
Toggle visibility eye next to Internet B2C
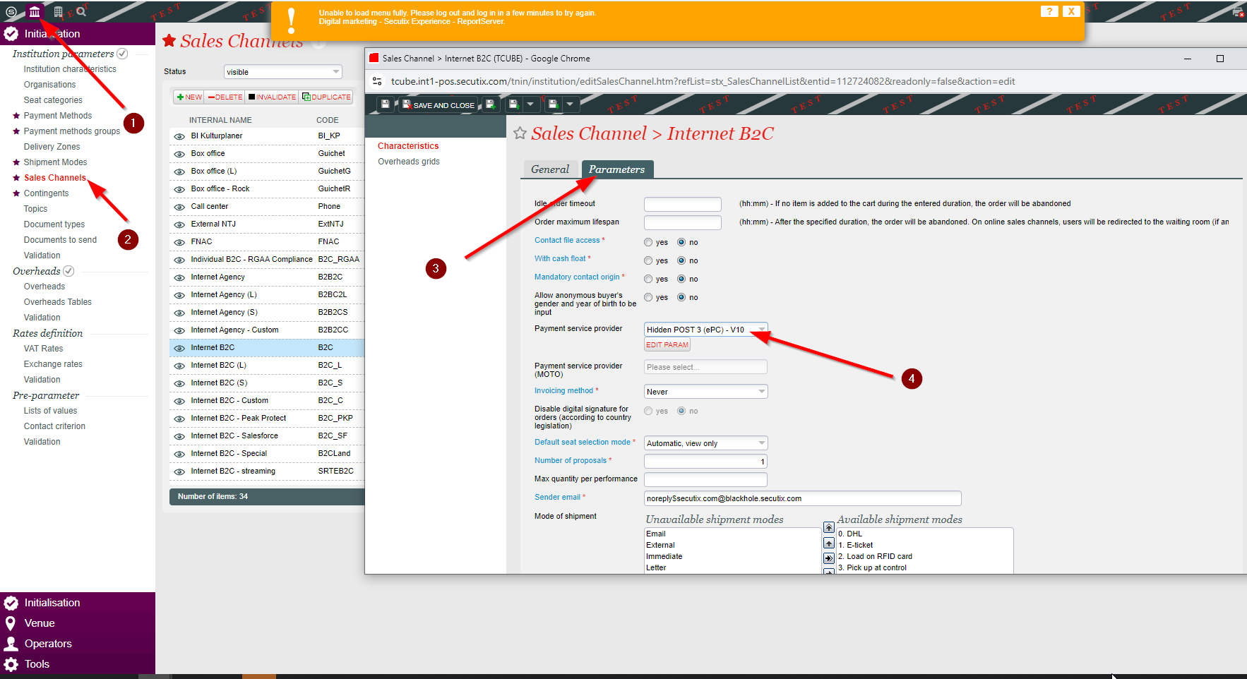tap(179, 347)
